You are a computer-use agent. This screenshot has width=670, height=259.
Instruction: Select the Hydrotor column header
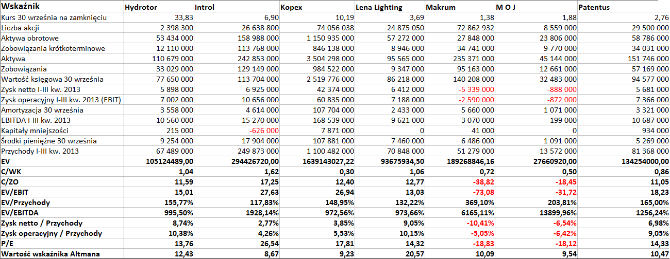click(159, 7)
